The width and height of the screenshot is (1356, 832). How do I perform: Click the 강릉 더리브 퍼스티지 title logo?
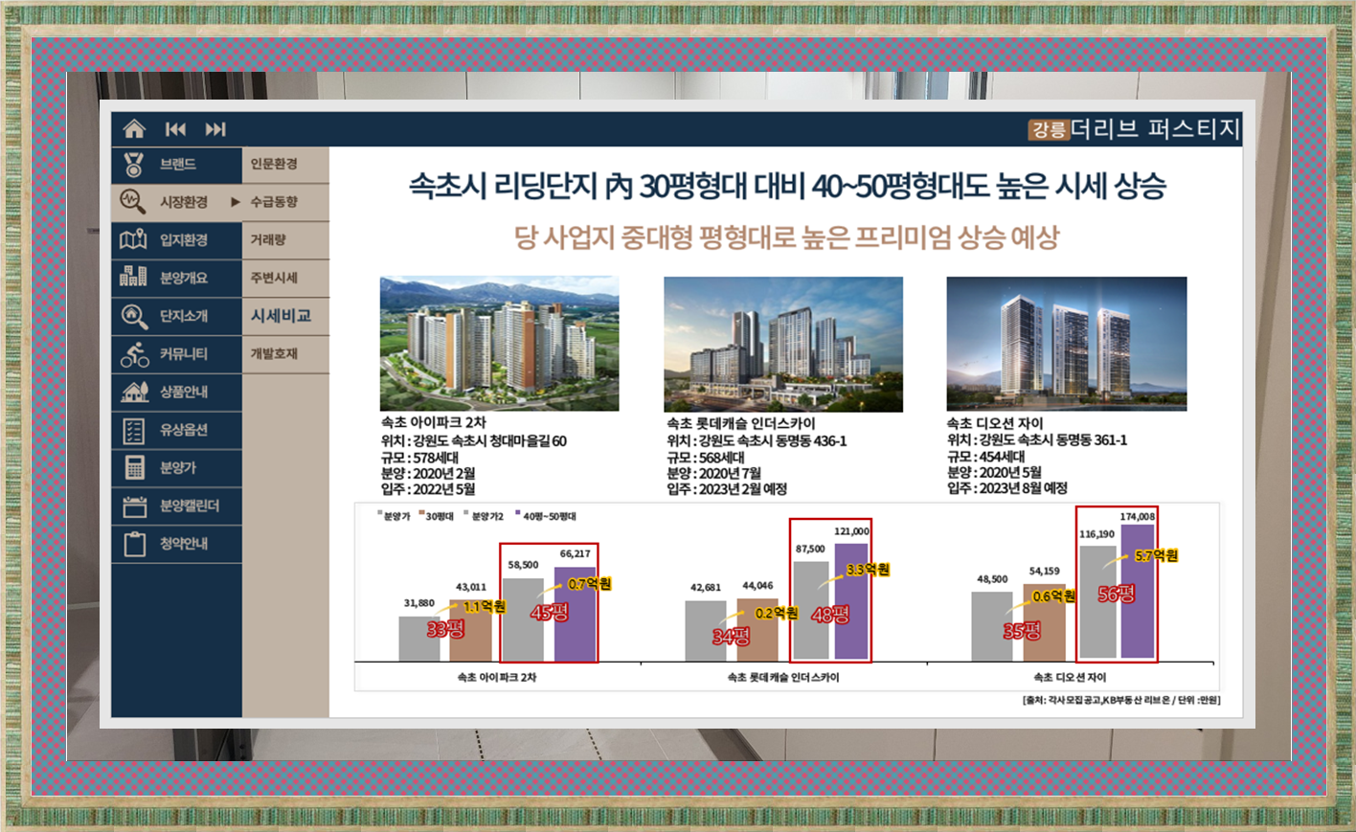[x=1135, y=129]
